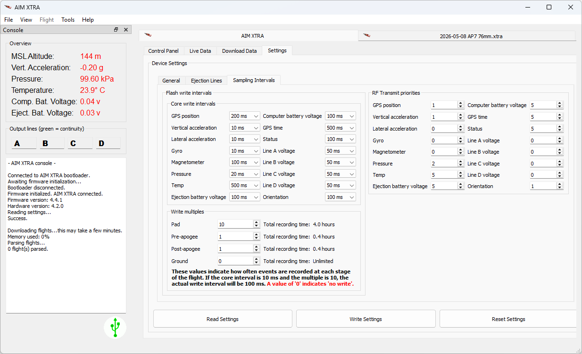Click the green USB connection icon
This screenshot has width=582, height=354.
pyautogui.click(x=115, y=327)
